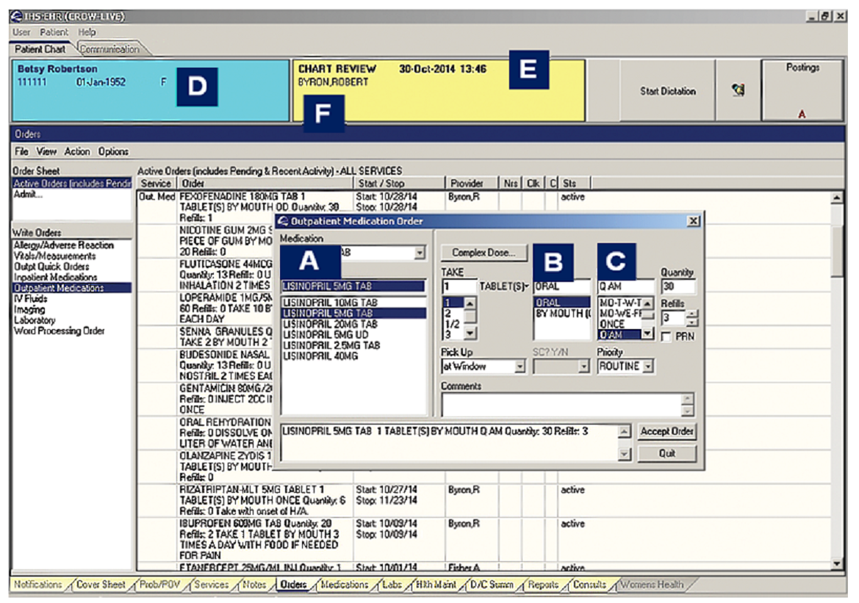The image size is (859, 603).
Task: Select Allergy/Adverse Reaction under Write Orders
Action: 63,245
